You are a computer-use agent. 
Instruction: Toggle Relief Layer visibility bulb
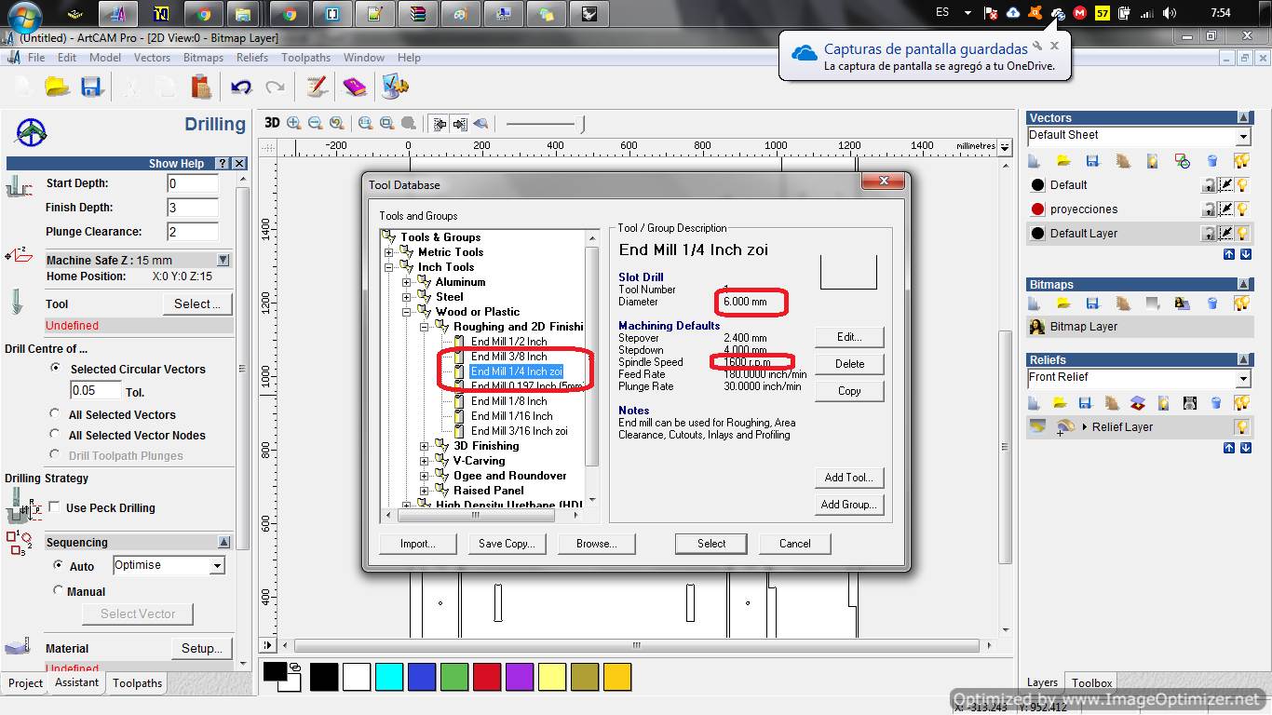(1242, 427)
